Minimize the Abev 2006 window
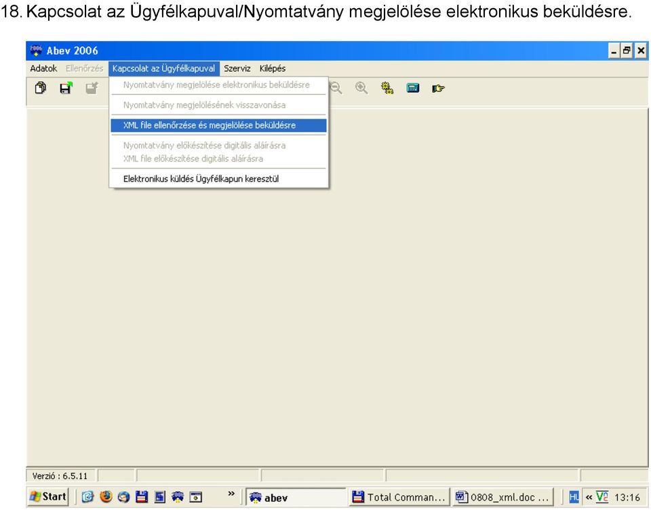651x512 pixels. [614, 51]
